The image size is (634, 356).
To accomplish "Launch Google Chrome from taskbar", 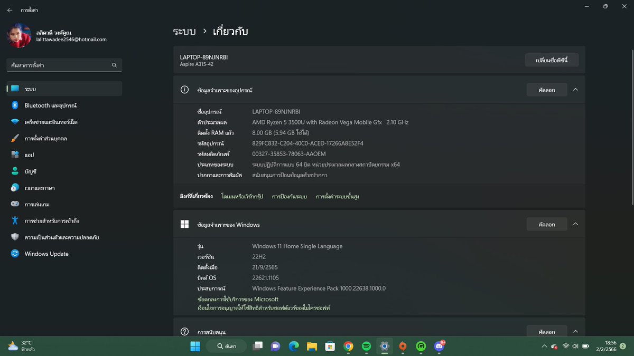I will click(x=348, y=346).
